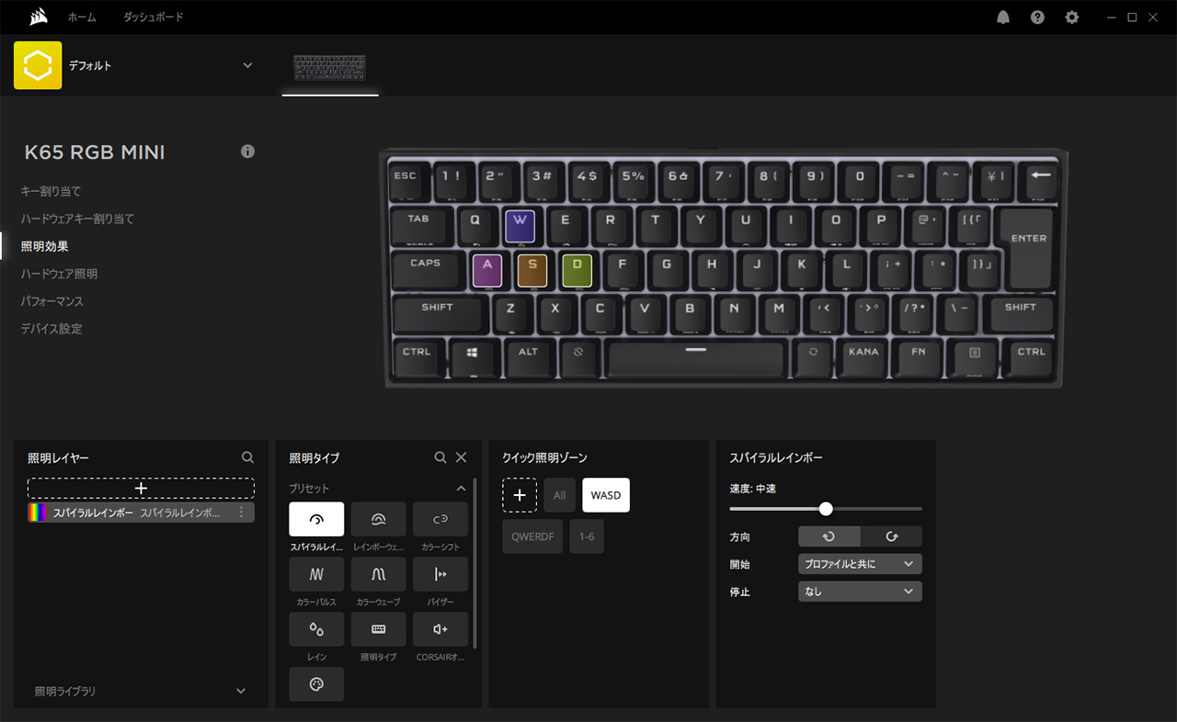The image size is (1177, 722).
Task: Click the backspace arrow key on the keyboard
Action: point(1039,181)
